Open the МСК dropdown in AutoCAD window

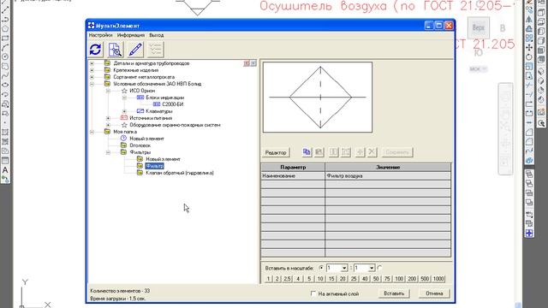(478, 68)
